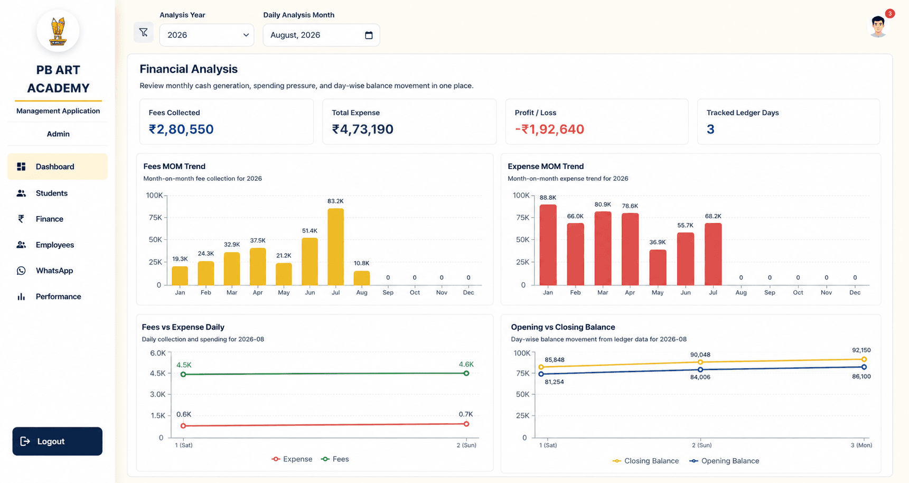Click the April fees bar 37.5K

click(258, 267)
